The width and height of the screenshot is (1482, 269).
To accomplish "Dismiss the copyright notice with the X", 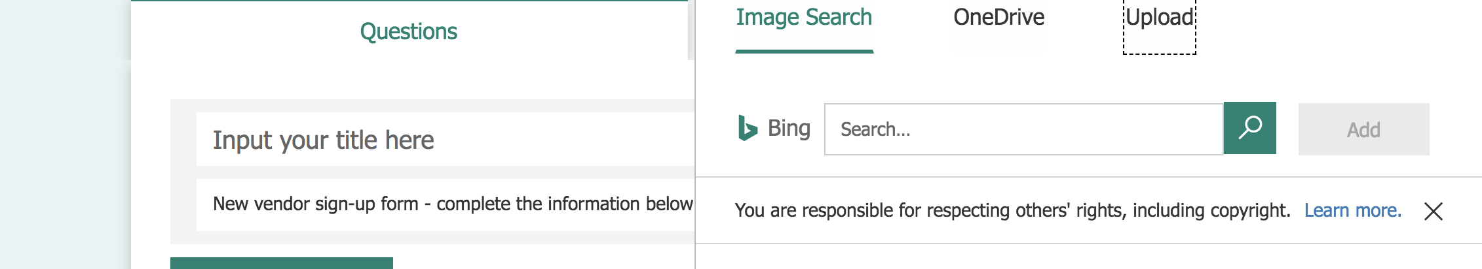I will tap(1433, 211).
